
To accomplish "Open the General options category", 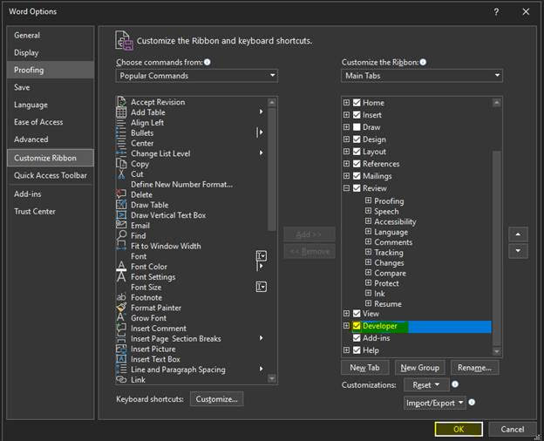I will click(x=51, y=35).
